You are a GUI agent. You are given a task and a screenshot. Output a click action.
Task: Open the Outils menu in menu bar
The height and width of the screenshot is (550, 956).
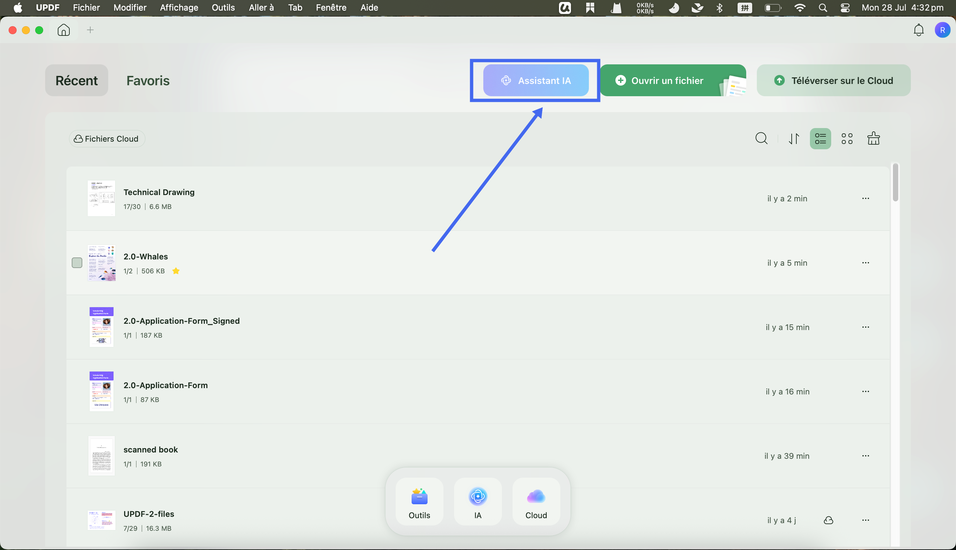(x=223, y=8)
